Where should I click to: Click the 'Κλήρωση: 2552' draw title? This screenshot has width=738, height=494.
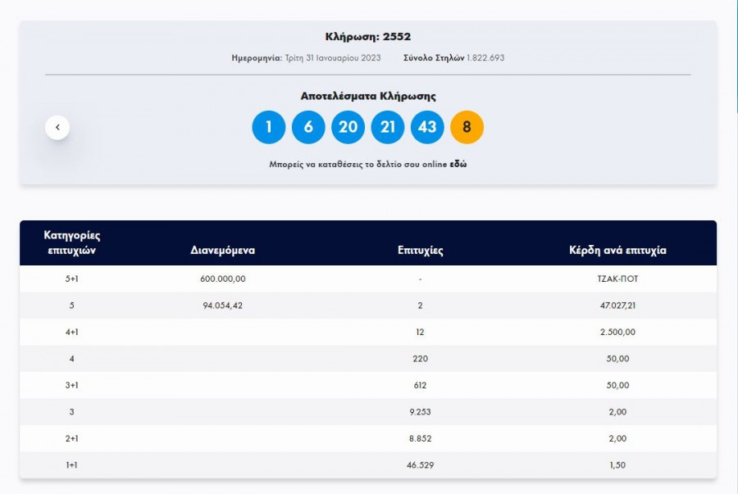(x=368, y=37)
